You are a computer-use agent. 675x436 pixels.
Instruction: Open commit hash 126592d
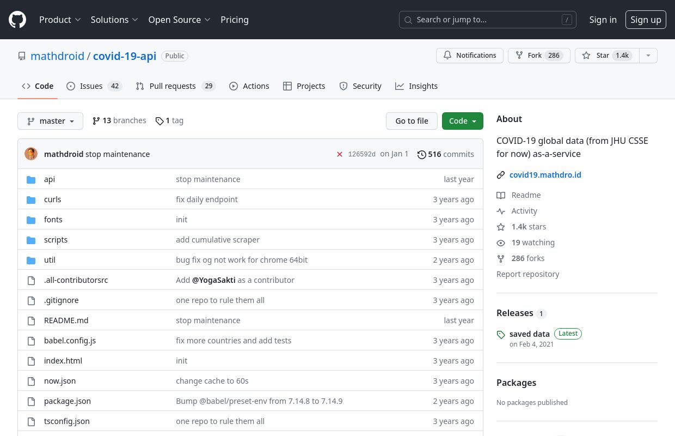[x=362, y=154]
